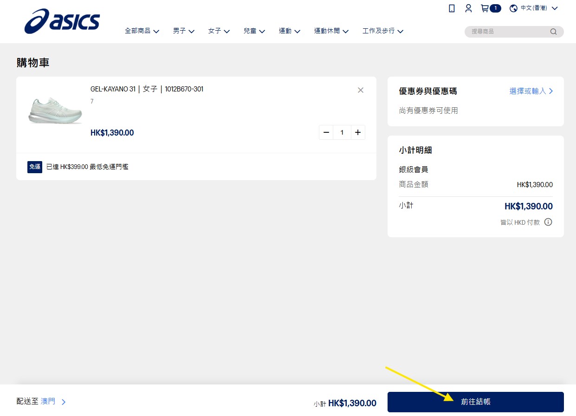Expand the 男子 menu
This screenshot has width=576, height=416.
pos(184,31)
